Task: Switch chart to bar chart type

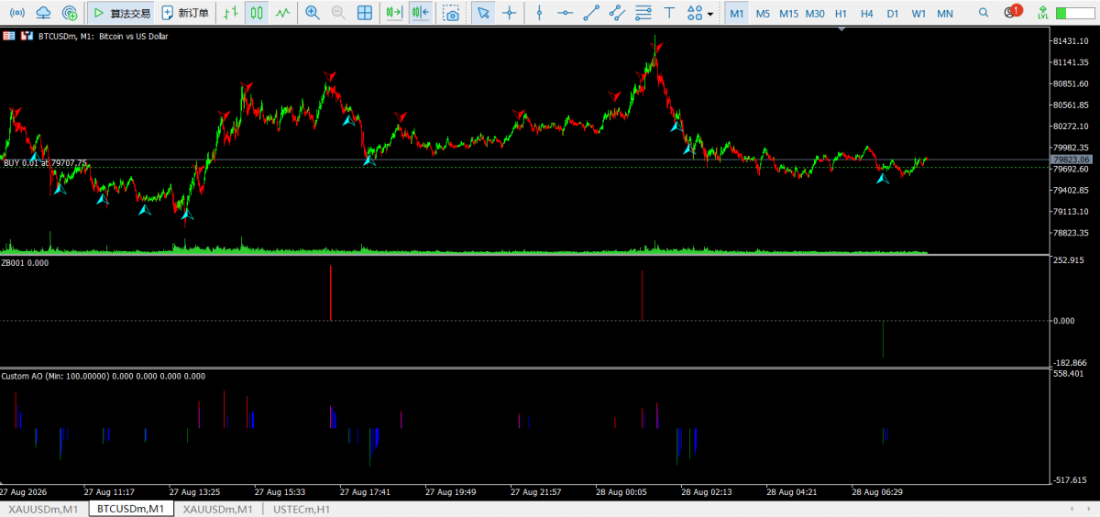Action: pyautogui.click(x=231, y=13)
